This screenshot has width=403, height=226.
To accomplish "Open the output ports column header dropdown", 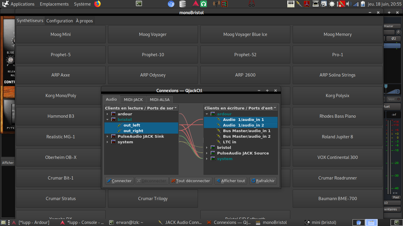I will point(176,108).
